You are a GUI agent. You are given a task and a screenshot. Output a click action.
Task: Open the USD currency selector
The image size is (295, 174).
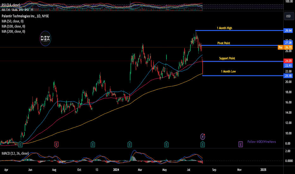click(x=288, y=16)
